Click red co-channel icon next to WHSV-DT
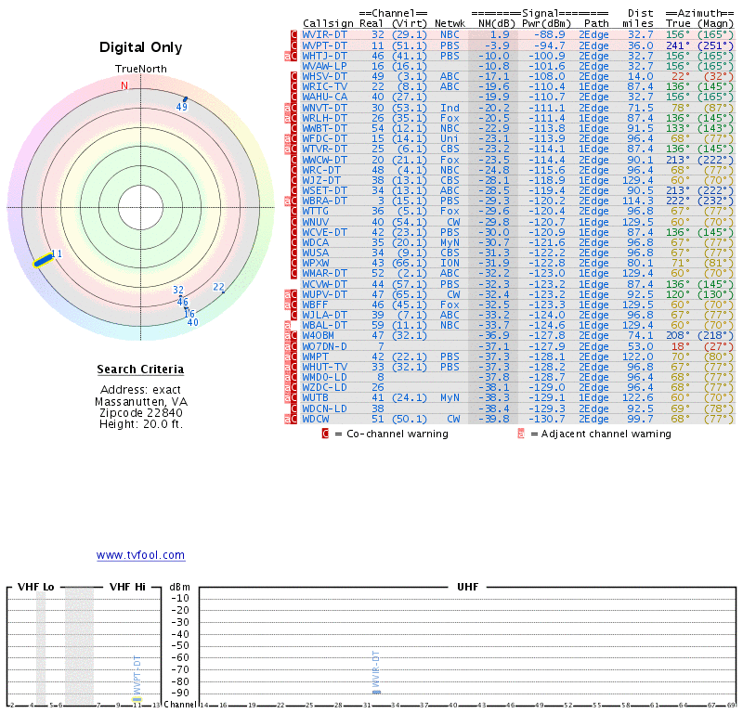Image resolution: width=743 pixels, height=713 pixels. coord(294,76)
